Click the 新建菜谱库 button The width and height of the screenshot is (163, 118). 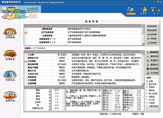pos(153,26)
